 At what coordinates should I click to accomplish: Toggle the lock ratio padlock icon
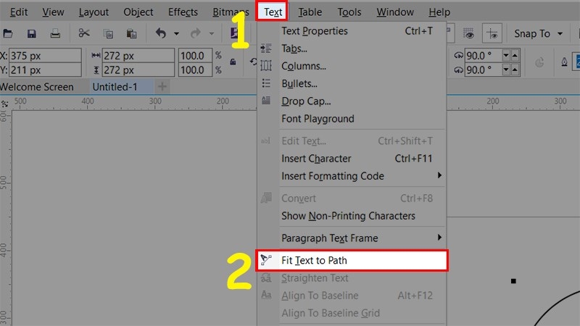(233, 62)
